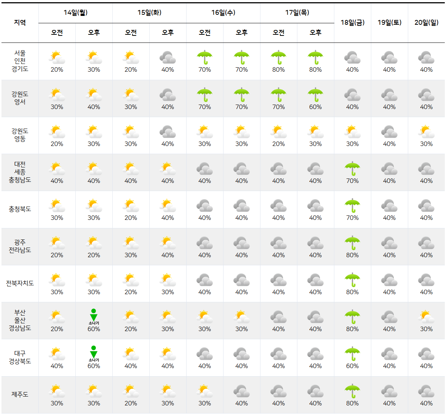
Task: Click the 소나기 shower icon for 부산 울산 경상남도
Action: (94, 317)
